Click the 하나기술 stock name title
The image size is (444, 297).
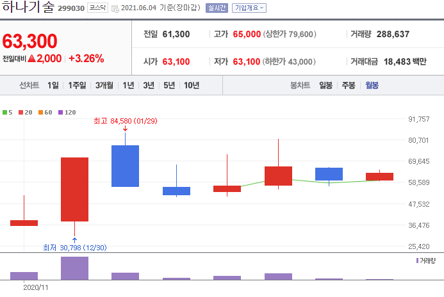click(28, 7)
